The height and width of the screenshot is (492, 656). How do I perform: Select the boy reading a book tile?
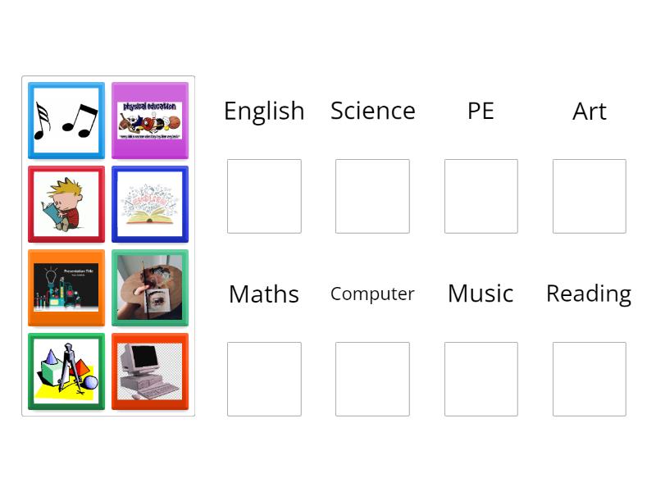(x=66, y=203)
